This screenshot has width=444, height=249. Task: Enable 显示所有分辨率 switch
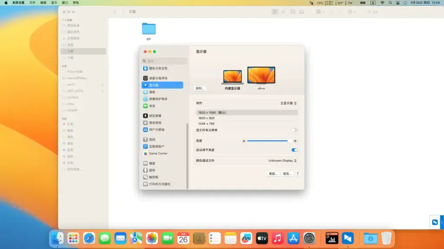(294, 130)
